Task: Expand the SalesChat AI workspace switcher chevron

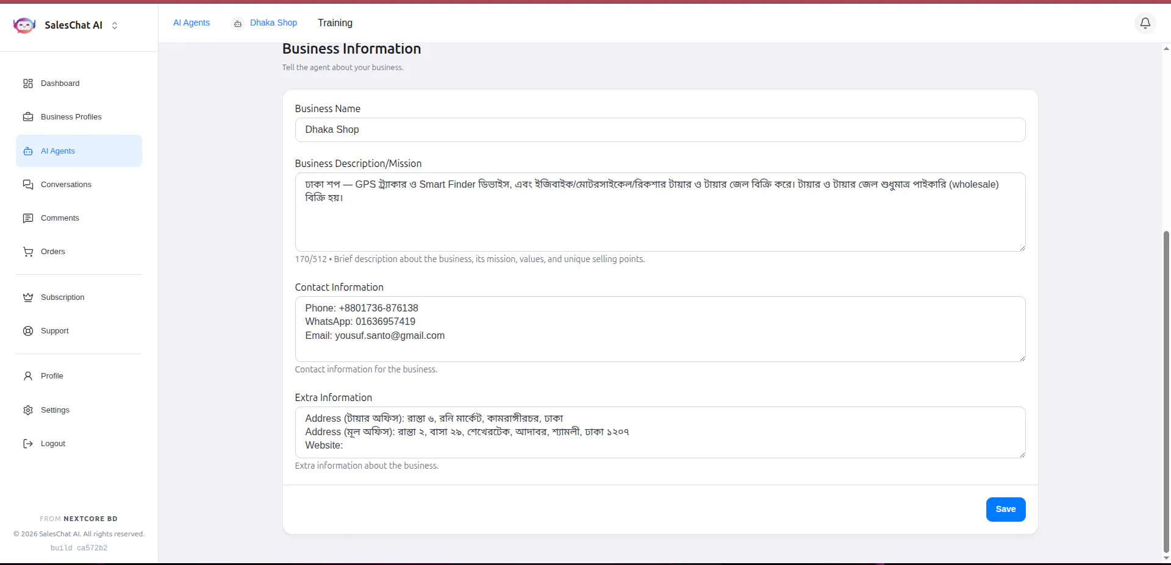Action: [115, 26]
